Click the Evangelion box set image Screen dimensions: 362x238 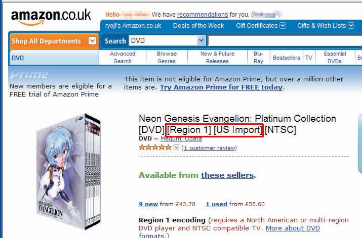[x=69, y=172]
